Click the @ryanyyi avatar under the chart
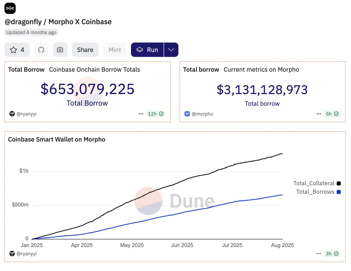The image size is (351, 271). [12, 253]
